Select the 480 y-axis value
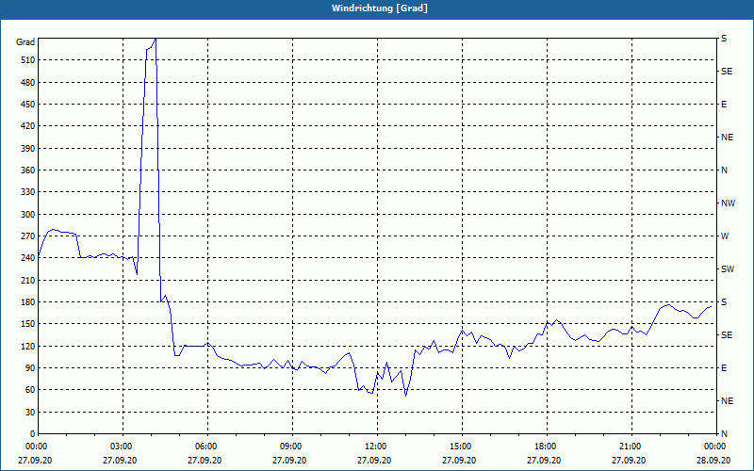The width and height of the screenshot is (754, 471). click(27, 83)
